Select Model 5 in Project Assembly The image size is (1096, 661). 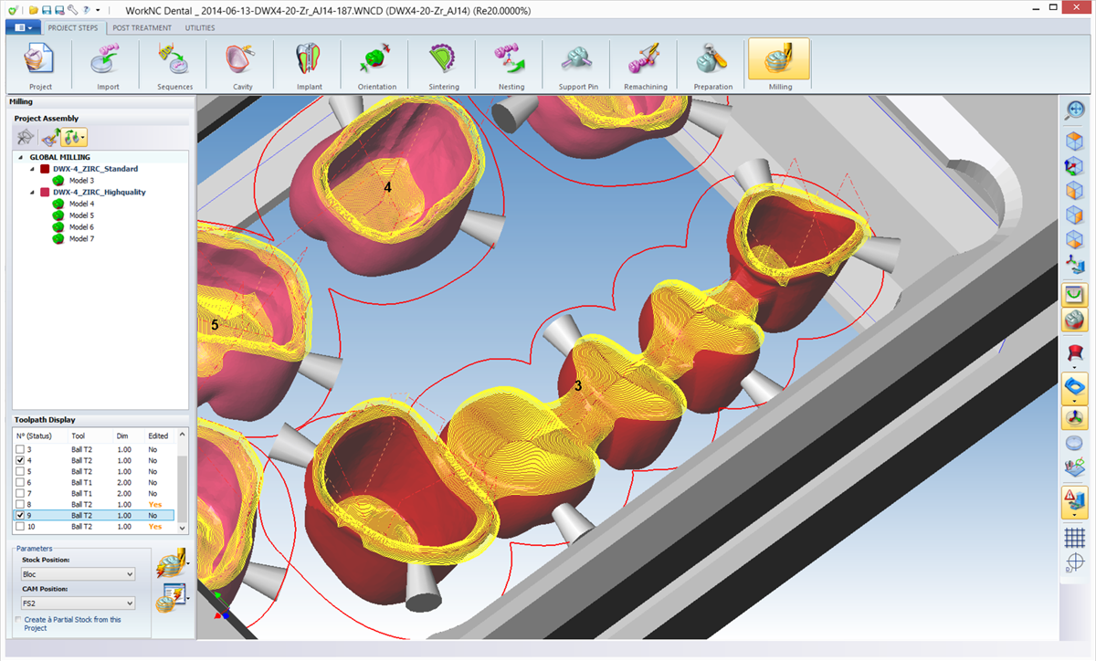tap(81, 215)
